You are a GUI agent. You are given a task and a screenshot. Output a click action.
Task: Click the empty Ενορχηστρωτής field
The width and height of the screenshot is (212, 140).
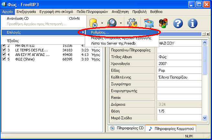(x=179, y=91)
